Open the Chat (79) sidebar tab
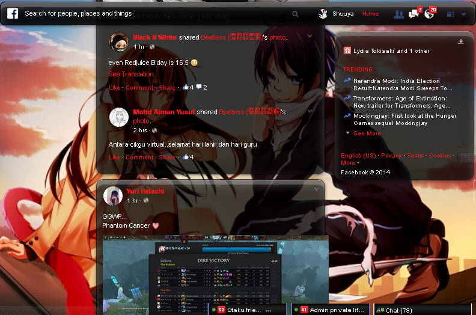Image resolution: width=476 pixels, height=315 pixels. [x=423, y=310]
